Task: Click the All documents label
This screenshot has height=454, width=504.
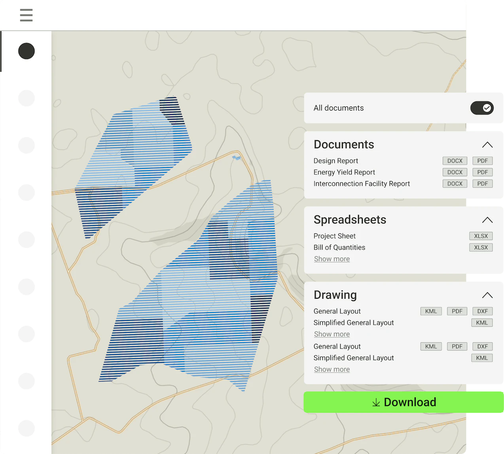Action: pyautogui.click(x=339, y=108)
